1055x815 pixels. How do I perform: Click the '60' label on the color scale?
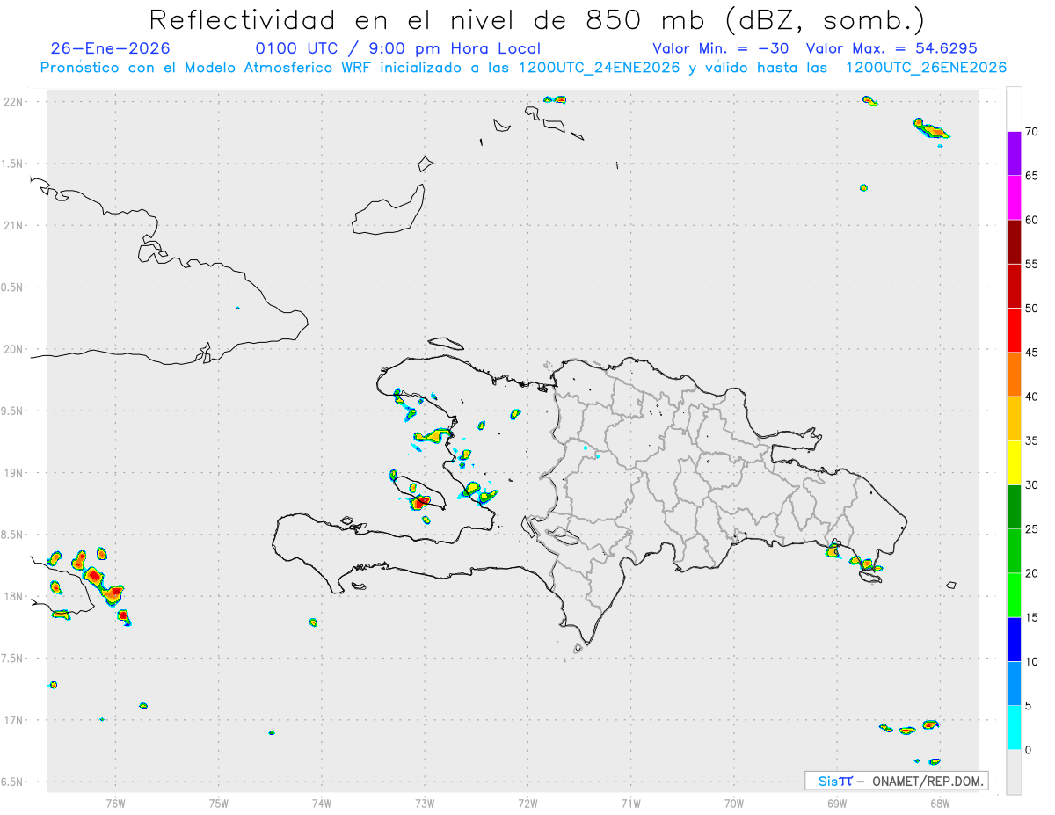tap(1031, 220)
